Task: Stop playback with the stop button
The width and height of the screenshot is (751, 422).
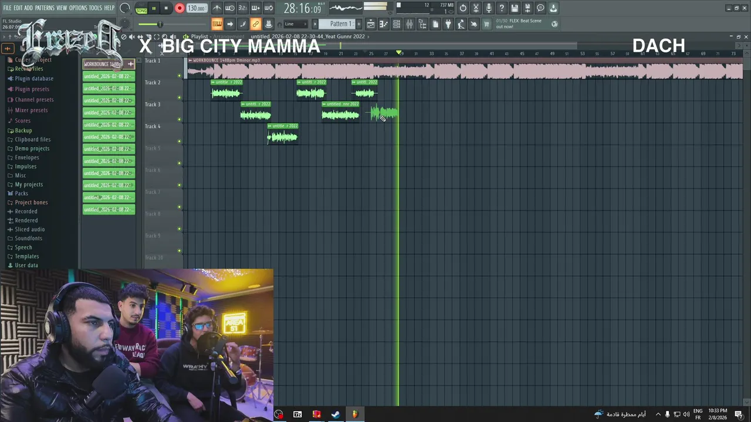Action: 166,9
